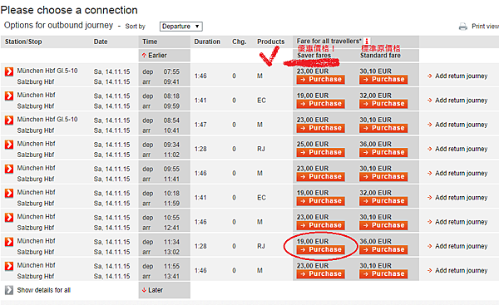
Task: Expand details arrow for 11:34 RJ connection
Action: tap(9, 242)
